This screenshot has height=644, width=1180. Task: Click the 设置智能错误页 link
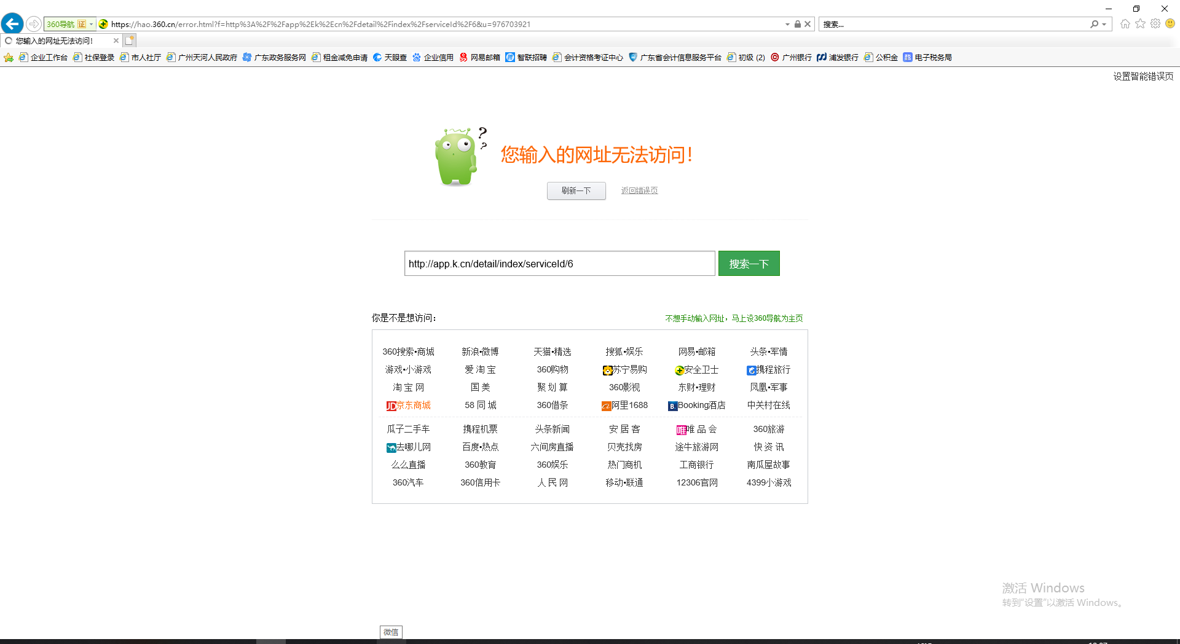[1143, 76]
